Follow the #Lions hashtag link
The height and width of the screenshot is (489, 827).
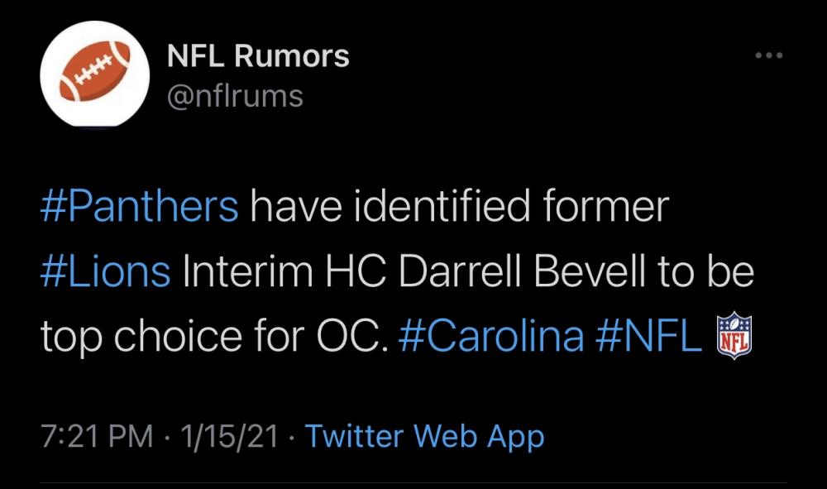tap(105, 271)
